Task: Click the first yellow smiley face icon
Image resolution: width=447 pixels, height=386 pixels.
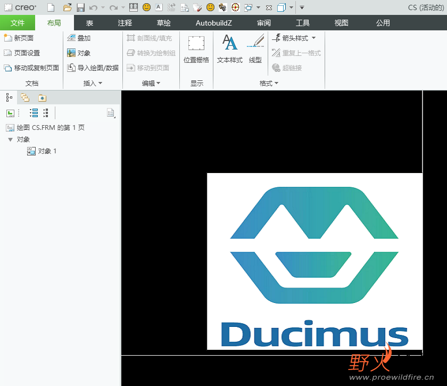Action: (146, 7)
